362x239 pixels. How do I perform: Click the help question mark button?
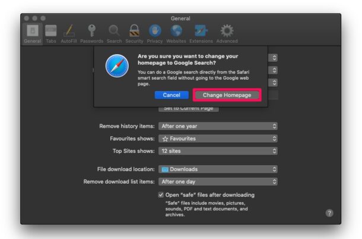[x=329, y=213]
